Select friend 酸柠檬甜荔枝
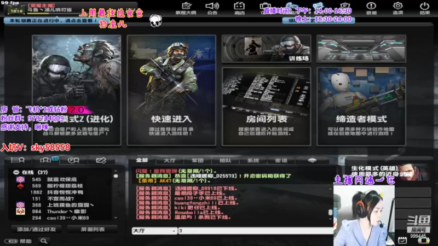438x246 pixels. pos(64,186)
